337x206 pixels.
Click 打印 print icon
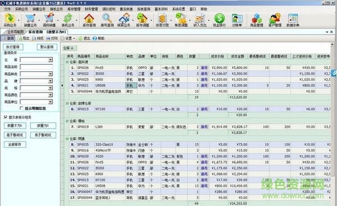click(x=52, y=39)
